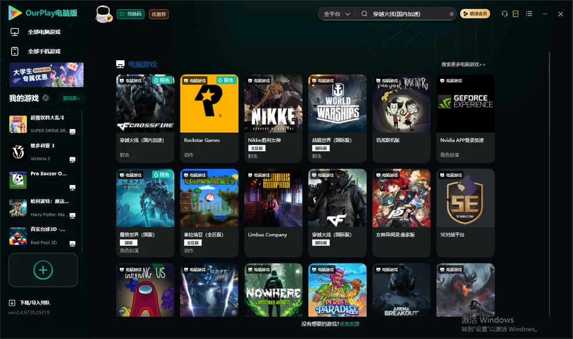573x339 pixels.
Task: Open the 优惠券 coupon button
Action: [159, 14]
